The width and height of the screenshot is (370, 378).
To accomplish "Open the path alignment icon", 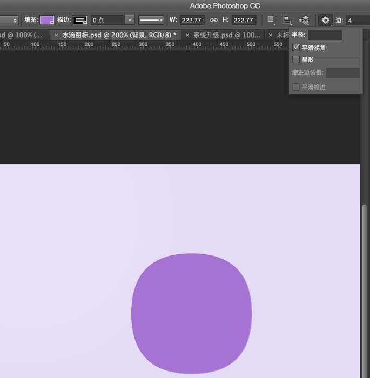I will click(x=287, y=20).
